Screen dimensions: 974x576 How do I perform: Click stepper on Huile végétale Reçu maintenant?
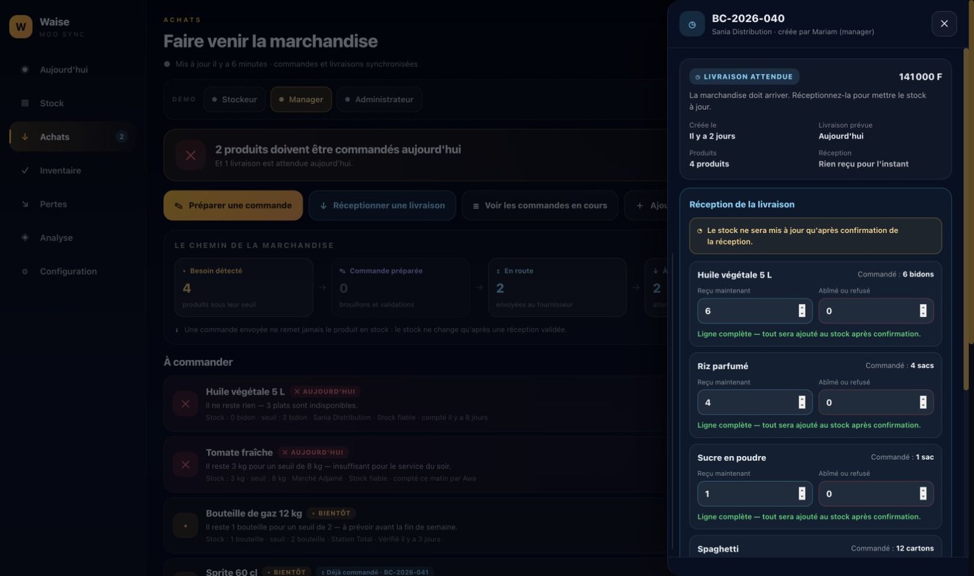click(802, 311)
